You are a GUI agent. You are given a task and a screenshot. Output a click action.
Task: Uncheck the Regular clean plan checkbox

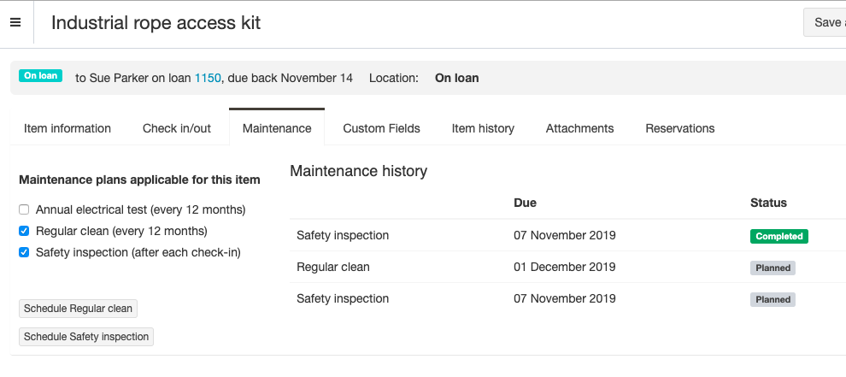24,231
